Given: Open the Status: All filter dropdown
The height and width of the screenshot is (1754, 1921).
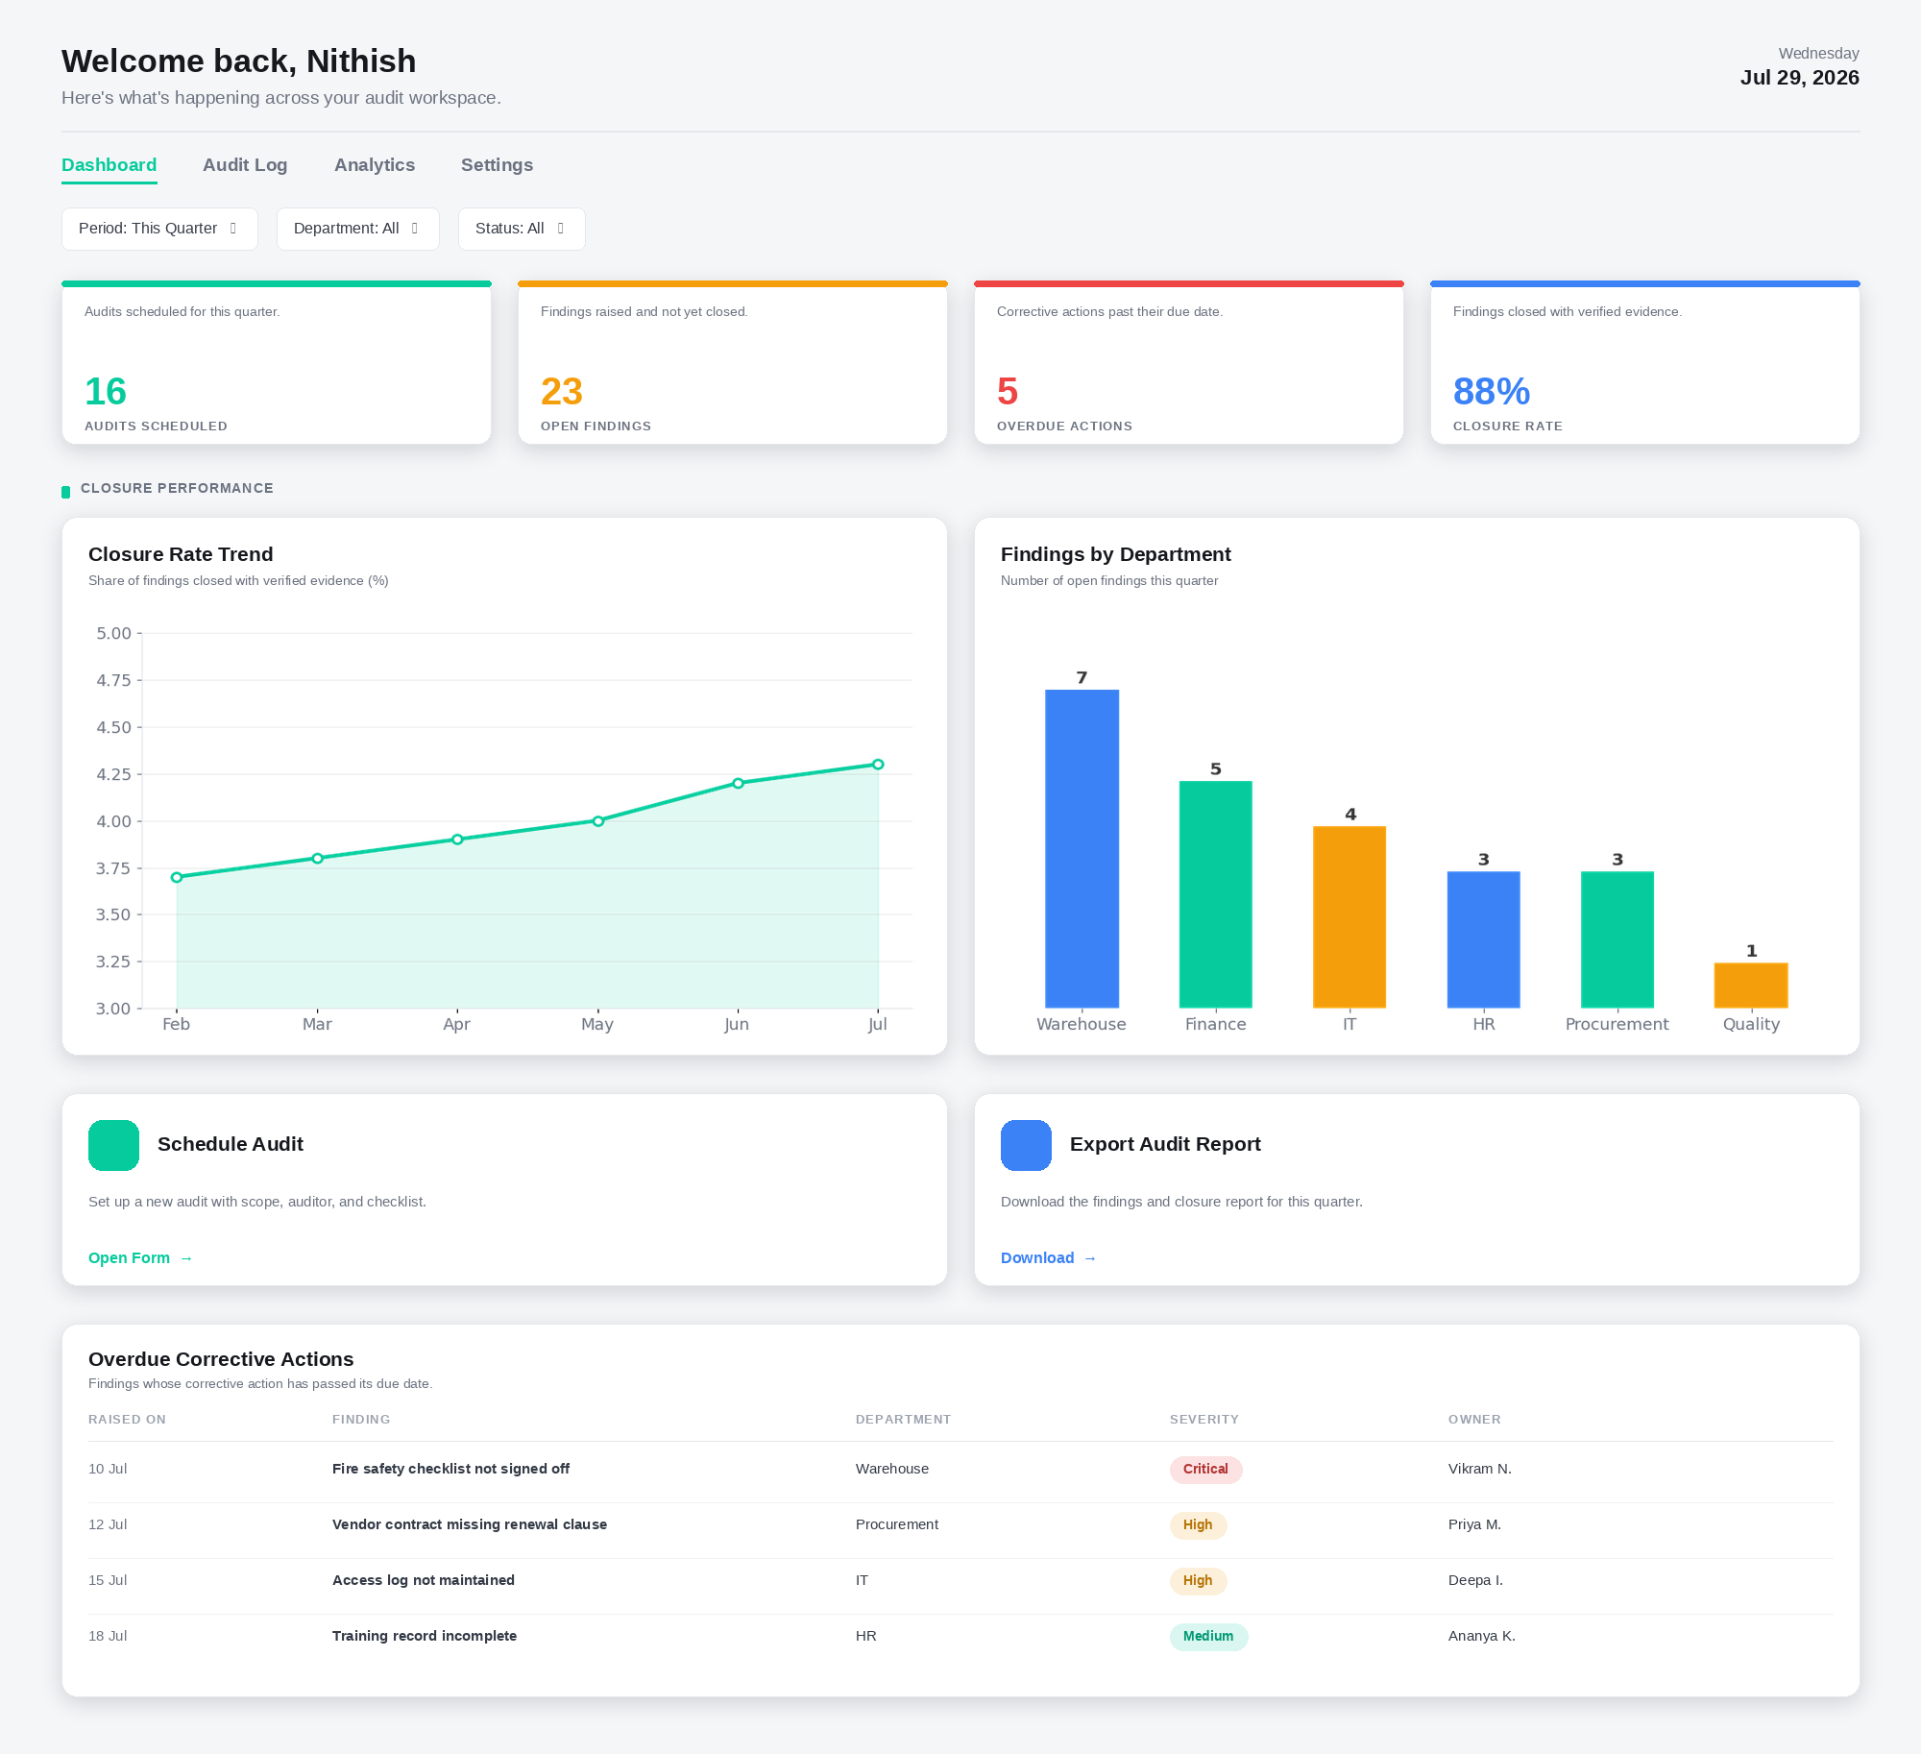Looking at the screenshot, I should [522, 229].
